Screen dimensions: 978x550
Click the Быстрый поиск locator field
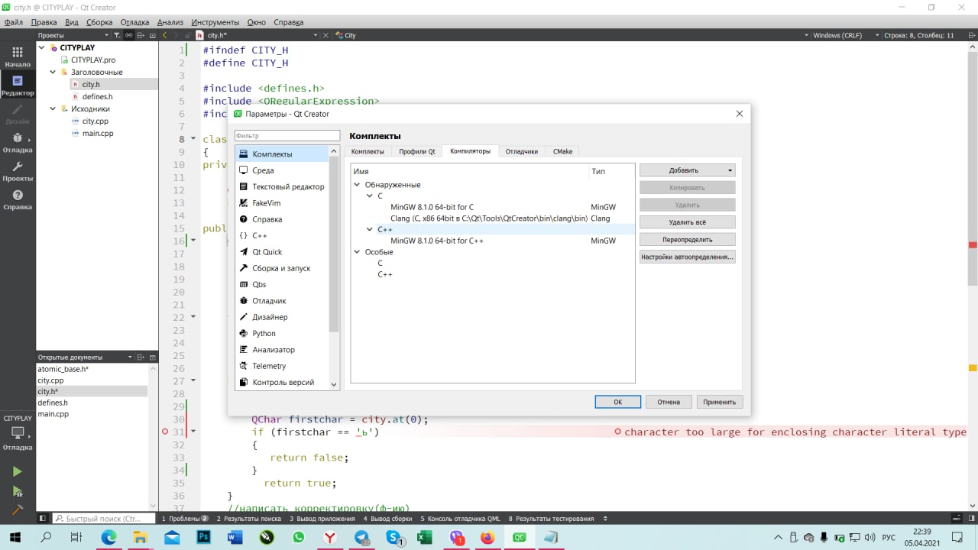coord(103,519)
